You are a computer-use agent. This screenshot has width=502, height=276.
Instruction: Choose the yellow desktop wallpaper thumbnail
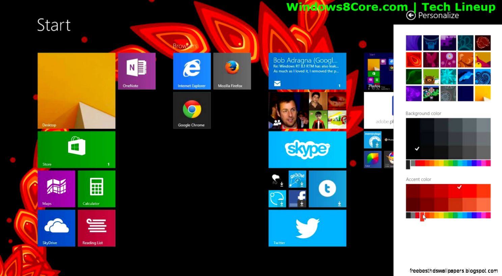pos(483,93)
